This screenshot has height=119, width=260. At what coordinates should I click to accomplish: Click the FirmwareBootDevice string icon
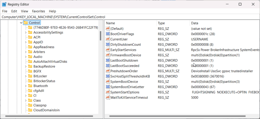108,55
